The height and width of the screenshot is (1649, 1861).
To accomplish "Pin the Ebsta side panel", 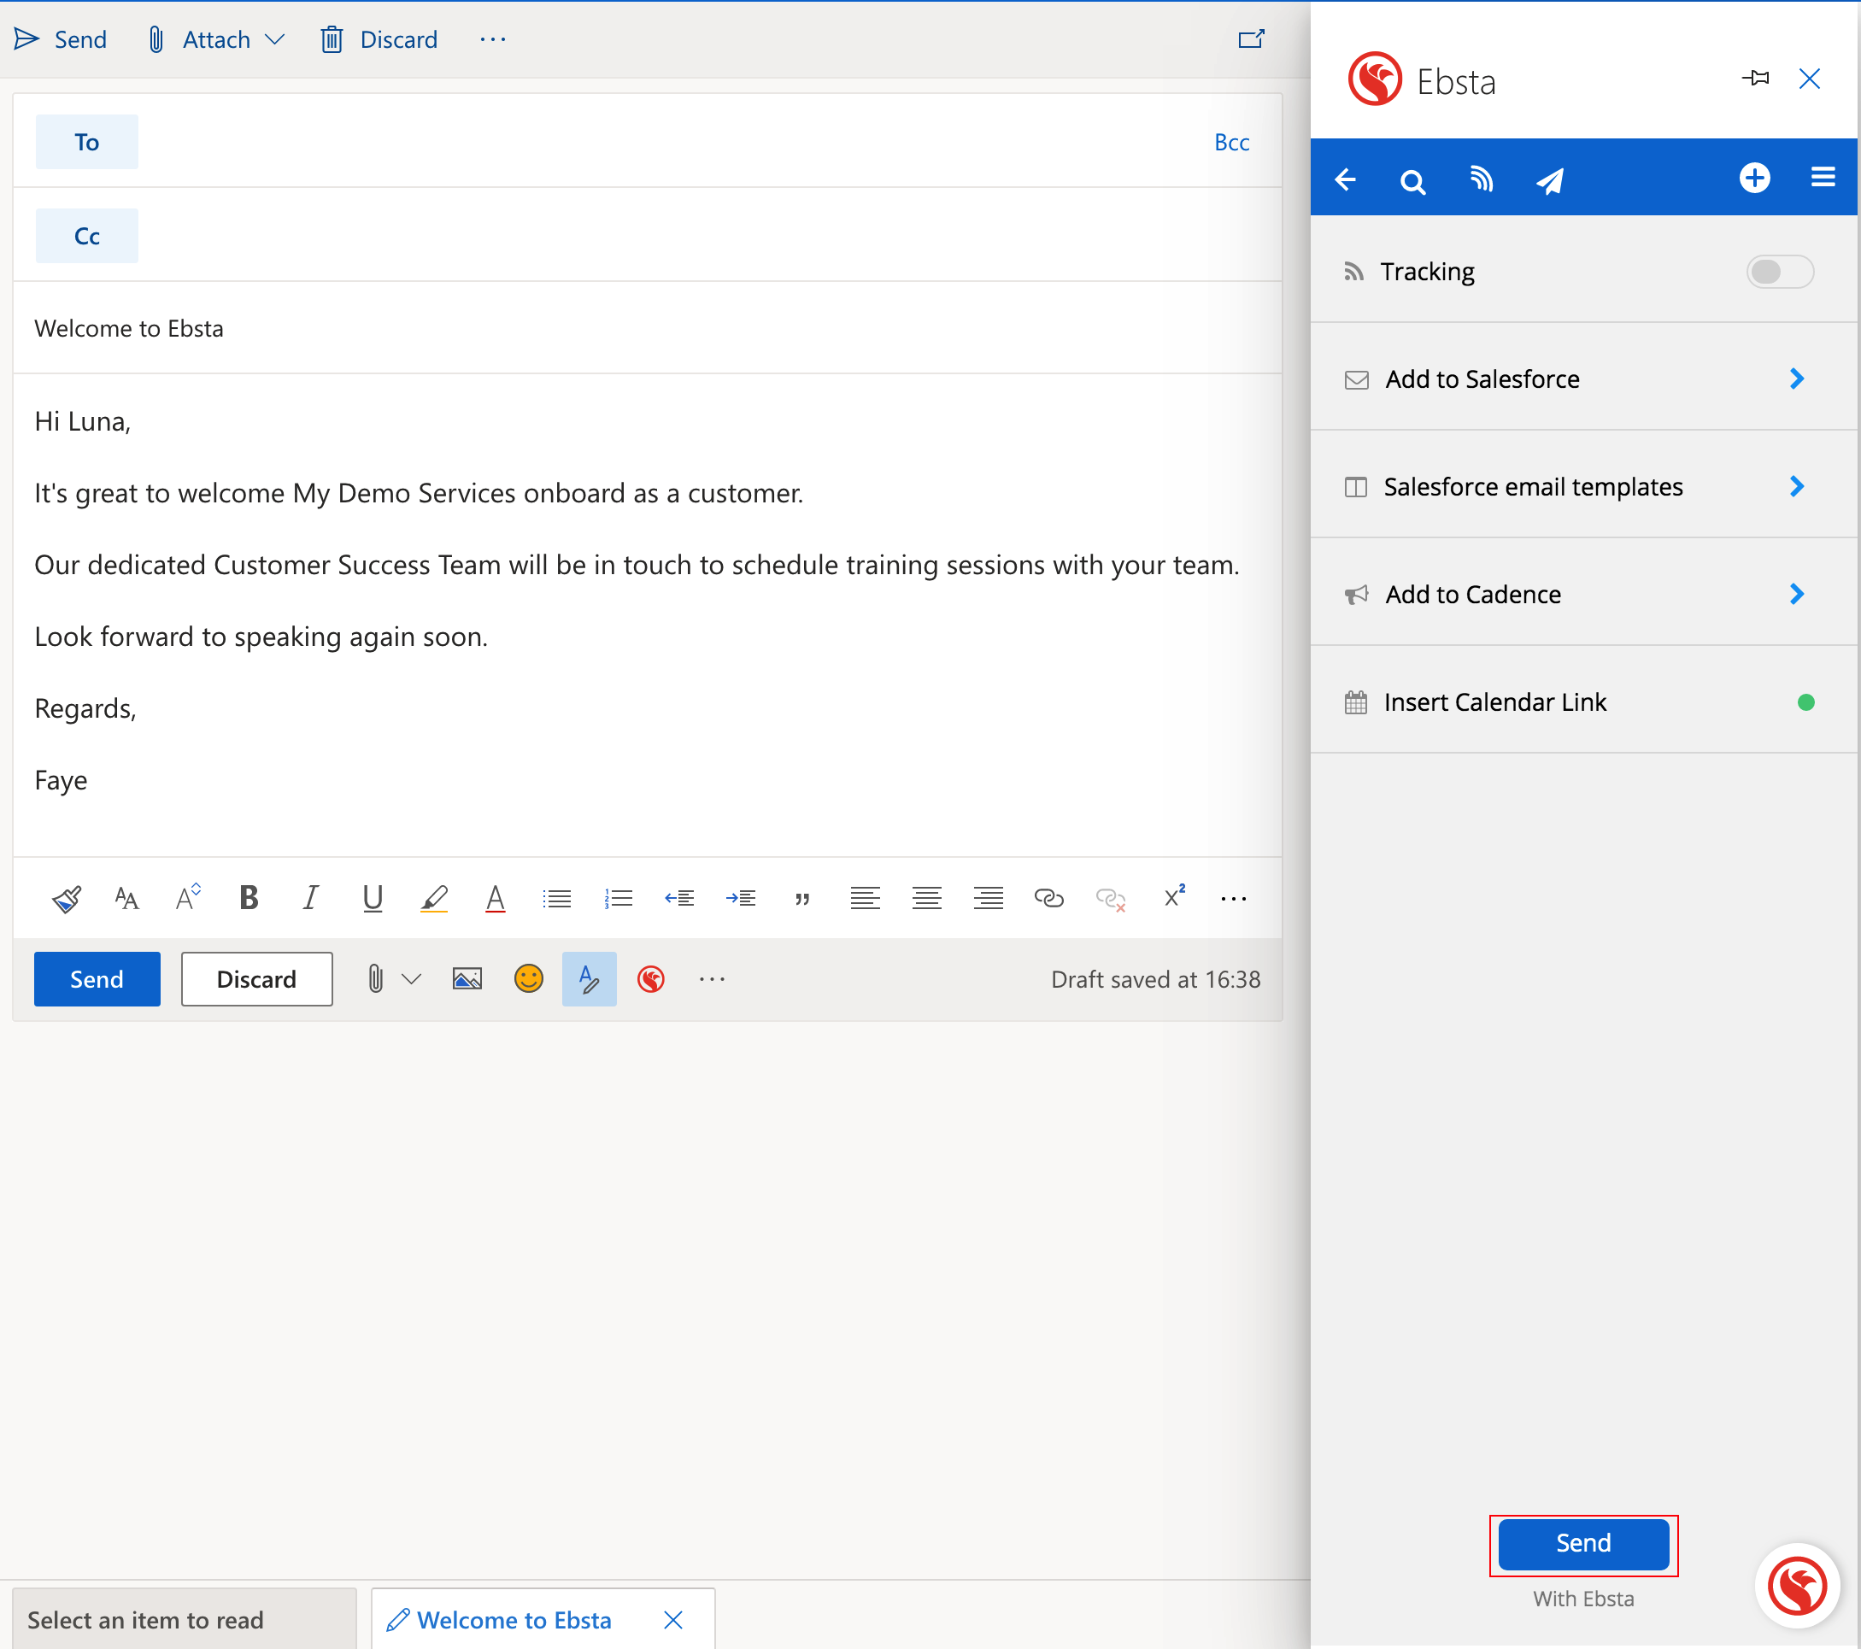I will pyautogui.click(x=1754, y=79).
